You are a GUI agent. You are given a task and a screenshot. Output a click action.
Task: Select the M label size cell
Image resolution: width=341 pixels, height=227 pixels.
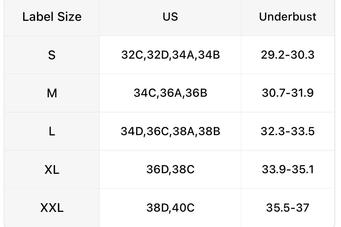52,93
